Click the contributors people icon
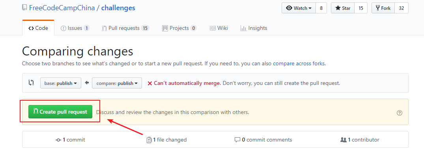Viewport: 424px width, 151px height. point(344,140)
